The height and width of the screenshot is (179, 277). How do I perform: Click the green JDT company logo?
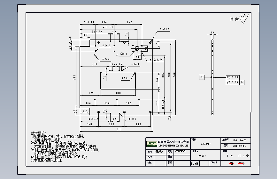point(152,144)
